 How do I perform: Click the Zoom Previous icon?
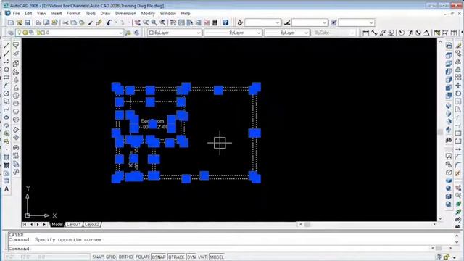[162, 22]
